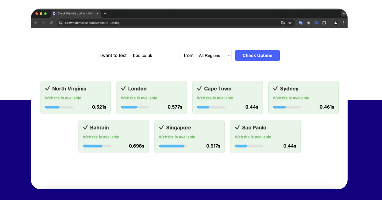Click the 0.917s response time value
382x200 pixels.
(x=213, y=146)
